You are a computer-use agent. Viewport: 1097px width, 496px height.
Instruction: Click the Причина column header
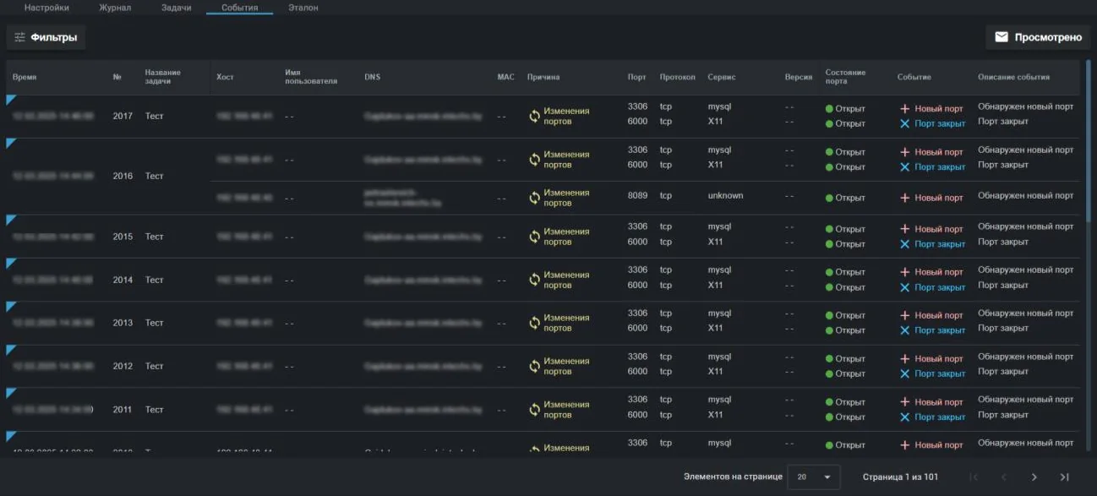click(x=543, y=77)
